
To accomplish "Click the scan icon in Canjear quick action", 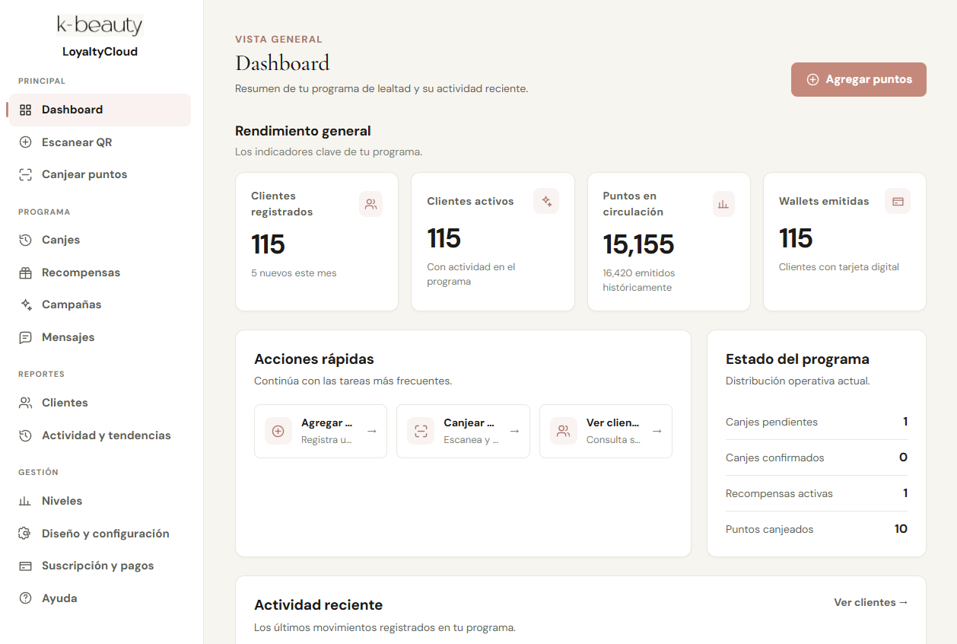I will 421,431.
